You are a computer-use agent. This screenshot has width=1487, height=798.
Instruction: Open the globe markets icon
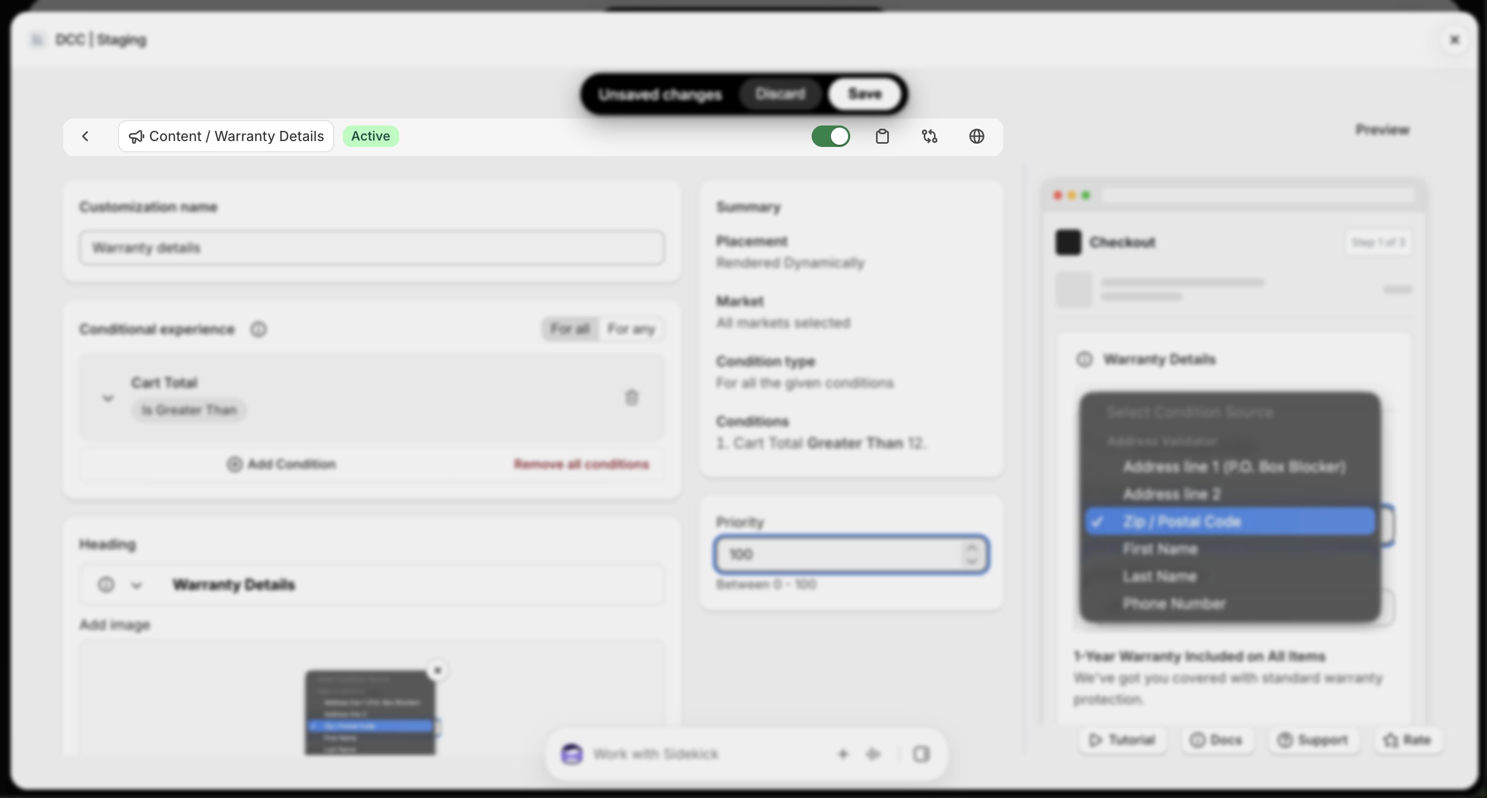pyautogui.click(x=976, y=136)
